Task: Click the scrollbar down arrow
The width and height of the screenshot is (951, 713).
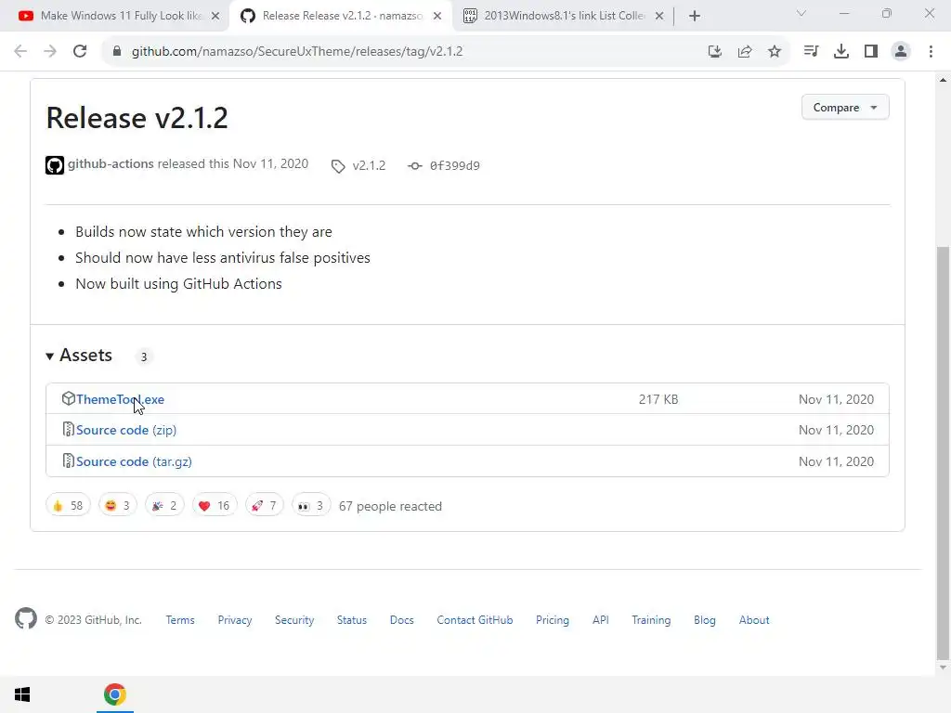Action: pyautogui.click(x=944, y=668)
